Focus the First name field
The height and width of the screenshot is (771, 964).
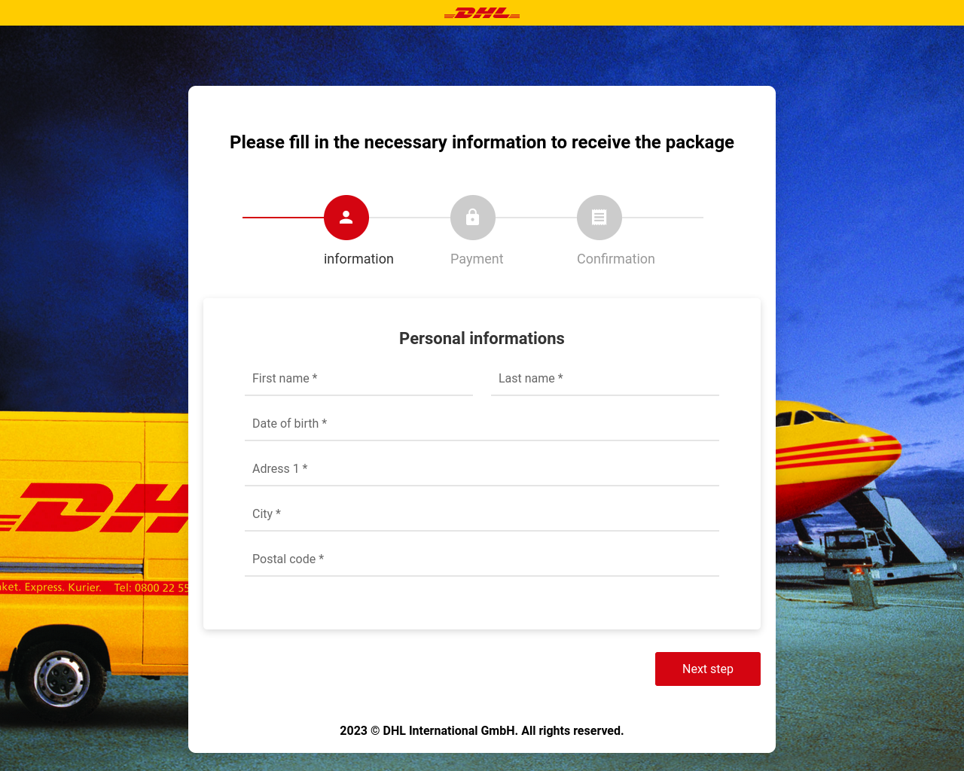(358, 379)
